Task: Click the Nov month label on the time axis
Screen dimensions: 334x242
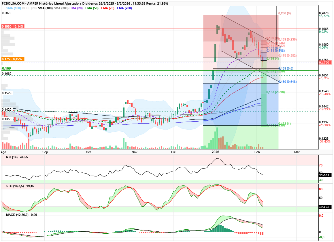Action: click(134, 152)
